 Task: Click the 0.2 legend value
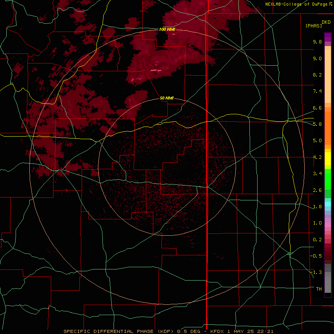pyautogui.click(x=317, y=240)
